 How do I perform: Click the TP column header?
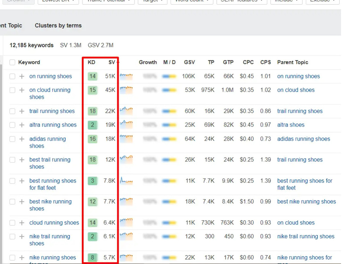(x=211, y=62)
